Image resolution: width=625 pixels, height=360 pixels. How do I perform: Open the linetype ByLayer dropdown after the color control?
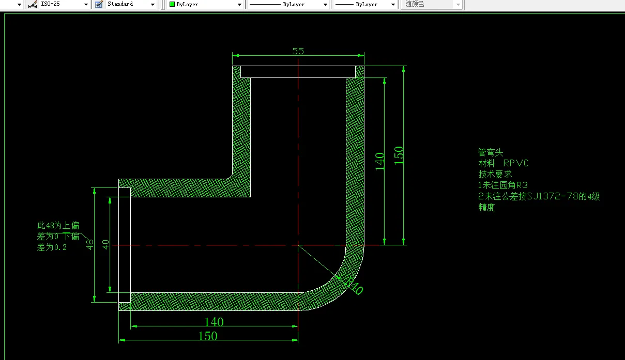click(x=326, y=4)
